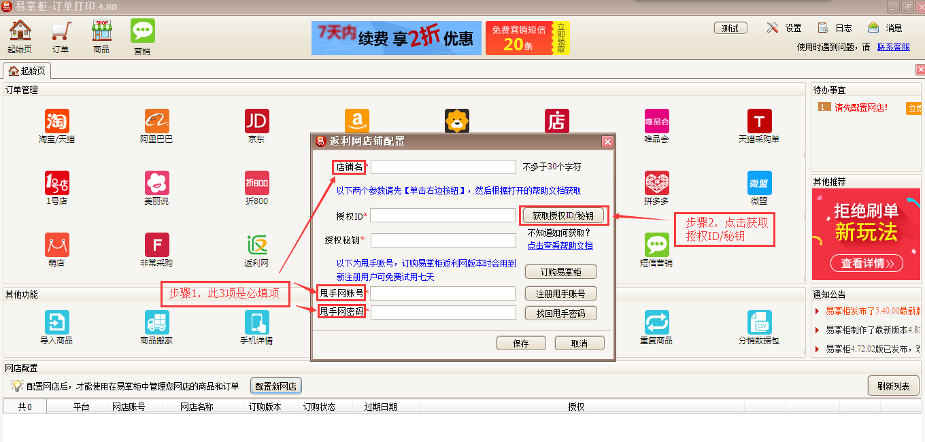Image resolution: width=925 pixels, height=442 pixels.
Task: Refresh the shop list with 刷新列表
Action: pyautogui.click(x=893, y=386)
